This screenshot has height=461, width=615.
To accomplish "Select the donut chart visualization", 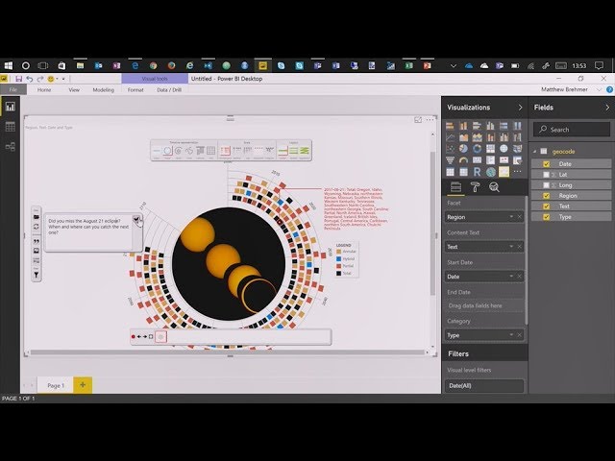I will click(477, 149).
